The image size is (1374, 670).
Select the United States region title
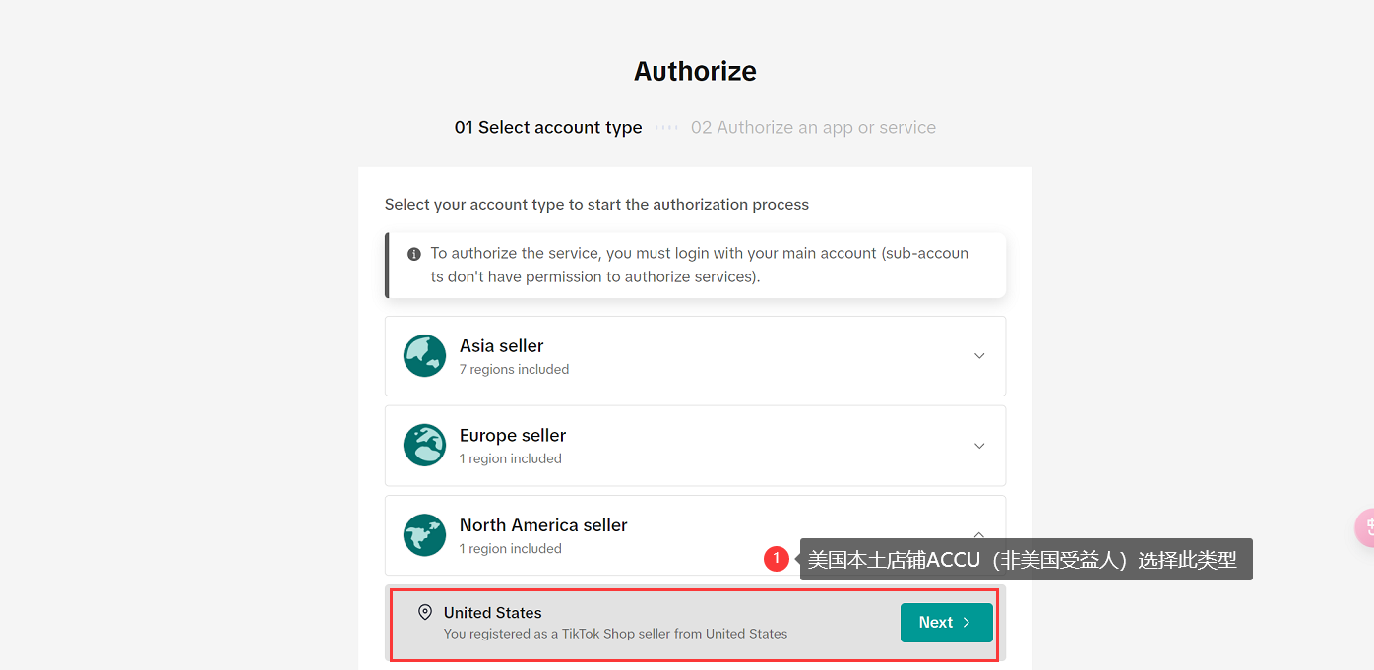tap(493, 613)
